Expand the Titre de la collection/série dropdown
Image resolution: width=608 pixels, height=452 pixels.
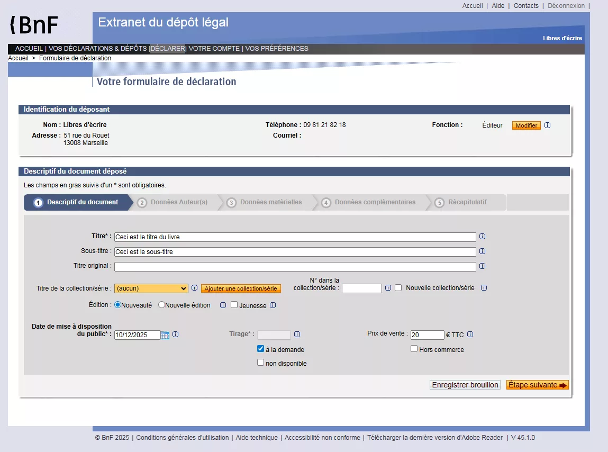click(x=151, y=288)
